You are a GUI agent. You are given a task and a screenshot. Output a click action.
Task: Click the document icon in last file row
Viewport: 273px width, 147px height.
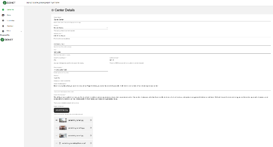60,143
